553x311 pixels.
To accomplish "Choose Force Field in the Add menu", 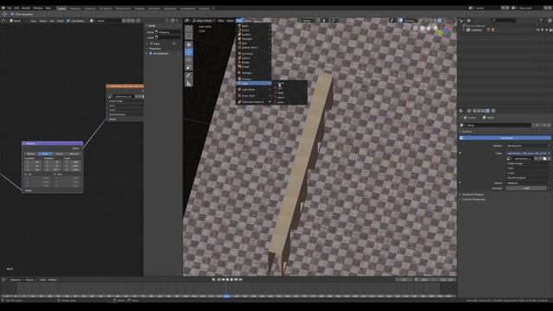I will point(253,96).
